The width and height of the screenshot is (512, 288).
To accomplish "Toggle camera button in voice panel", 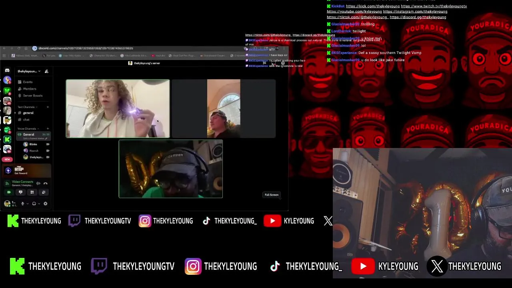I will coord(9,192).
